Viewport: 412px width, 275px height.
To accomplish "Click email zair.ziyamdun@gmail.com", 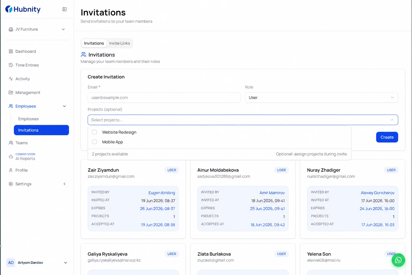I will tap(111, 176).
